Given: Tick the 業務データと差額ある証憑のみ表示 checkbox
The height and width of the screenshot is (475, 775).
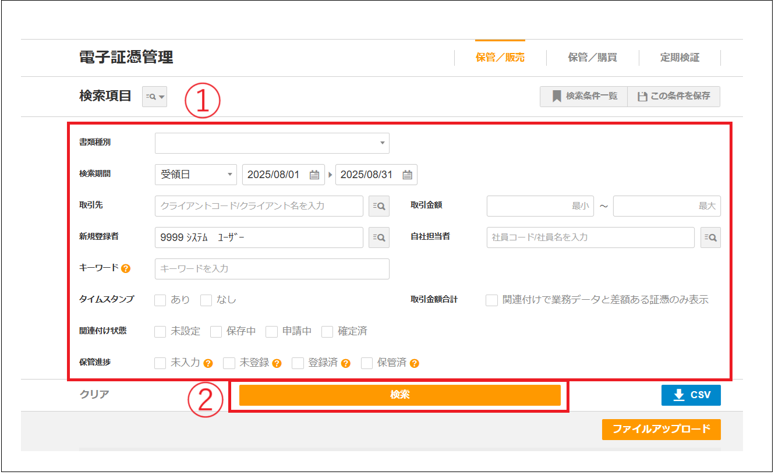Looking at the screenshot, I should (492, 300).
